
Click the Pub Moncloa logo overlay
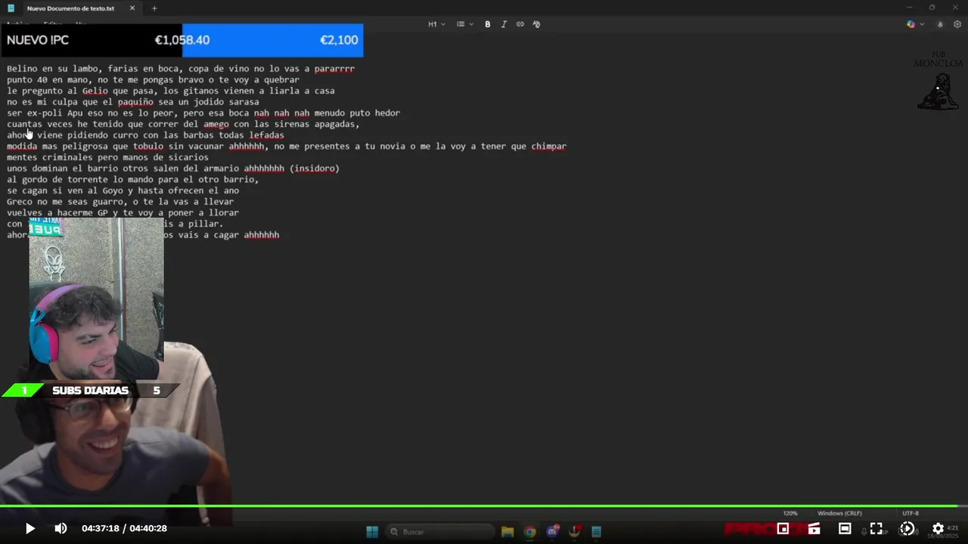[939, 81]
